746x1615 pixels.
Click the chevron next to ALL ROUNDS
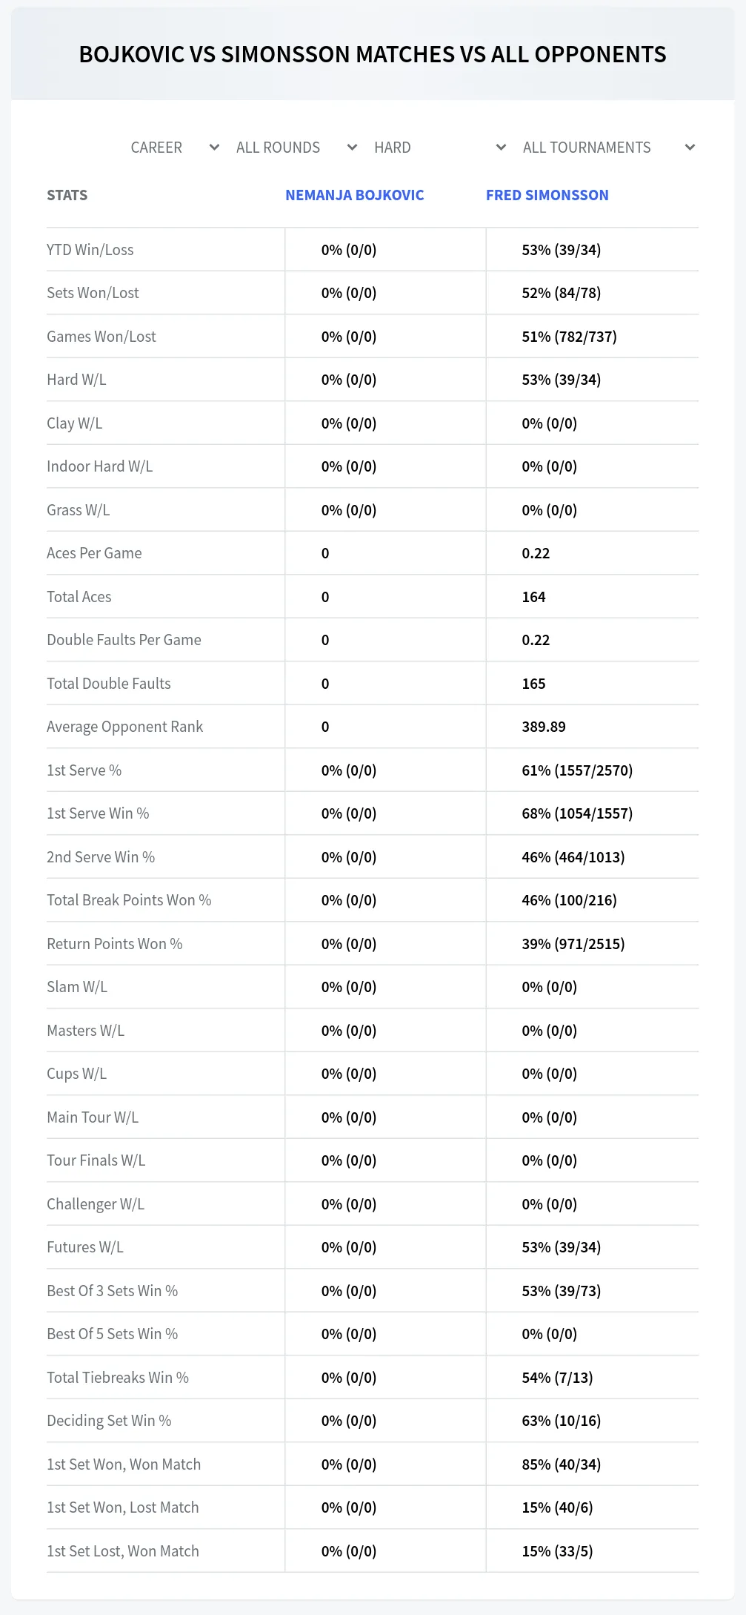click(353, 148)
